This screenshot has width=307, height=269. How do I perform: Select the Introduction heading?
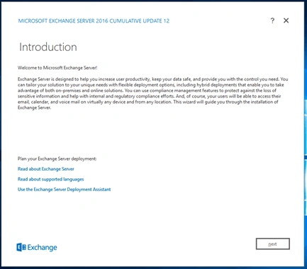click(x=48, y=47)
